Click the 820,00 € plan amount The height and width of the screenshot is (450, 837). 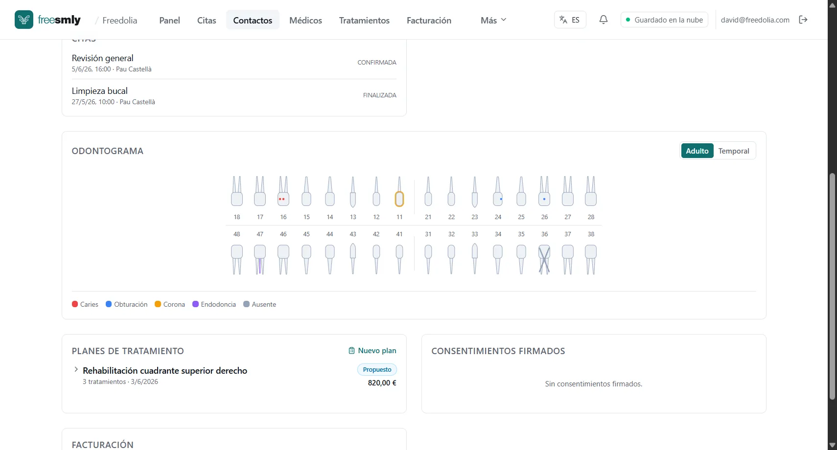(x=382, y=383)
